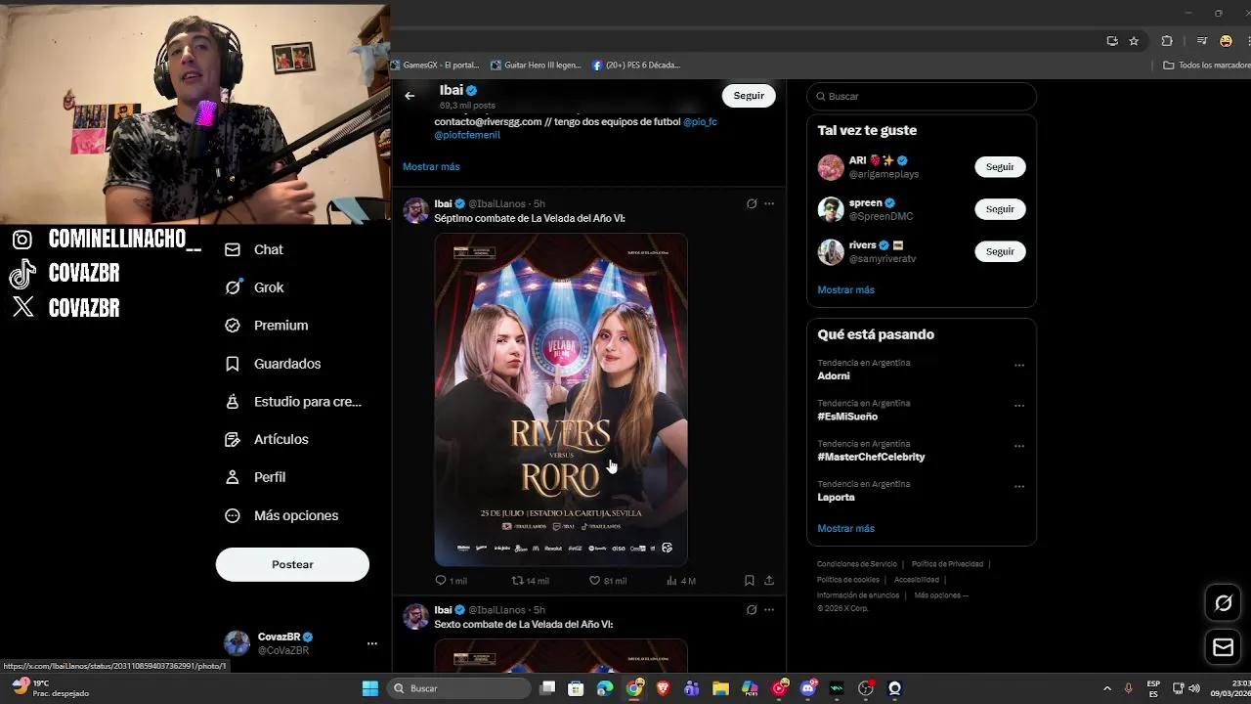Like the tweet showing 81 mil likes
The image size is (1251, 704).
pos(607,581)
